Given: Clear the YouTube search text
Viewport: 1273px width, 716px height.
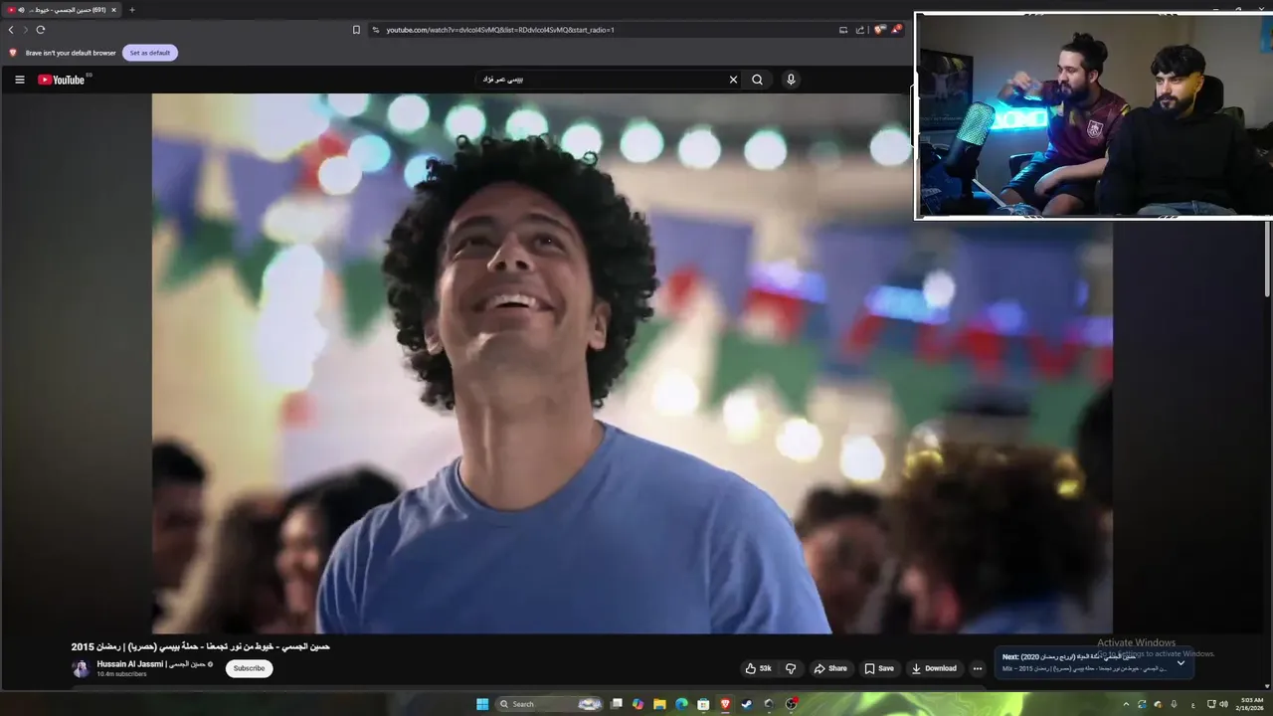Looking at the screenshot, I should pyautogui.click(x=734, y=80).
